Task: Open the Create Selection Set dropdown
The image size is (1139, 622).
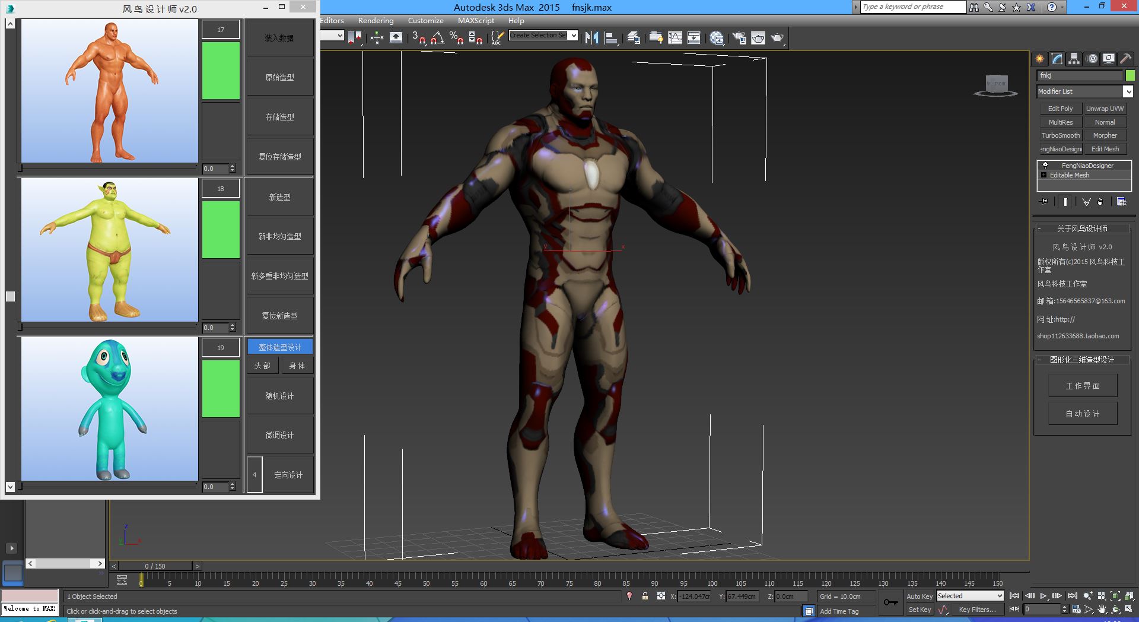Action: (x=573, y=35)
